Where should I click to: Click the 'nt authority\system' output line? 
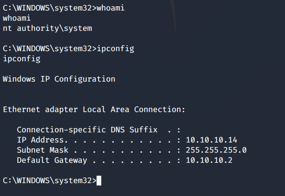click(x=47, y=28)
